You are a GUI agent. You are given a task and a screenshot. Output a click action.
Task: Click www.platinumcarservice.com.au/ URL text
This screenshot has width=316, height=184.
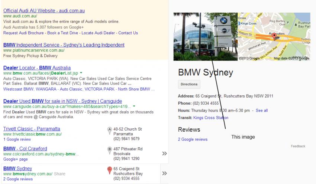(x=34, y=50)
